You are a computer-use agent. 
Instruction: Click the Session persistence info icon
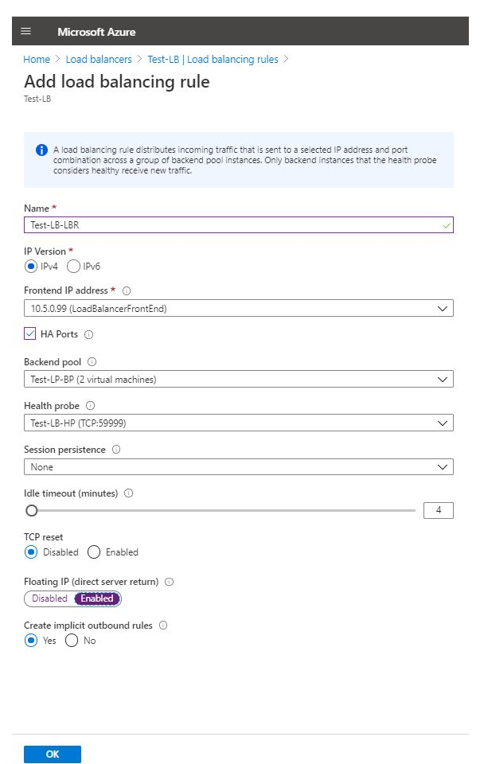click(116, 450)
